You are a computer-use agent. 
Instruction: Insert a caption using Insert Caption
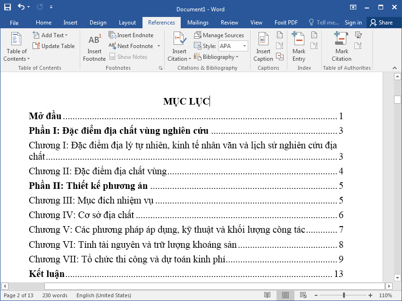click(263, 46)
